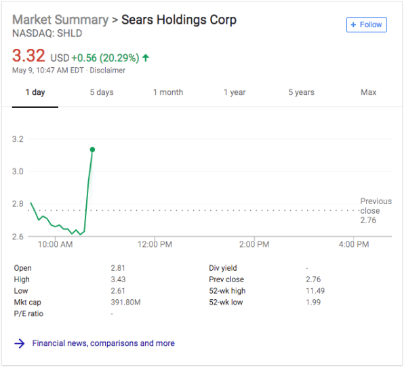Screen dimensions: 404x367
Task: Click the 2:00 PM axis label
Action: coord(254,244)
